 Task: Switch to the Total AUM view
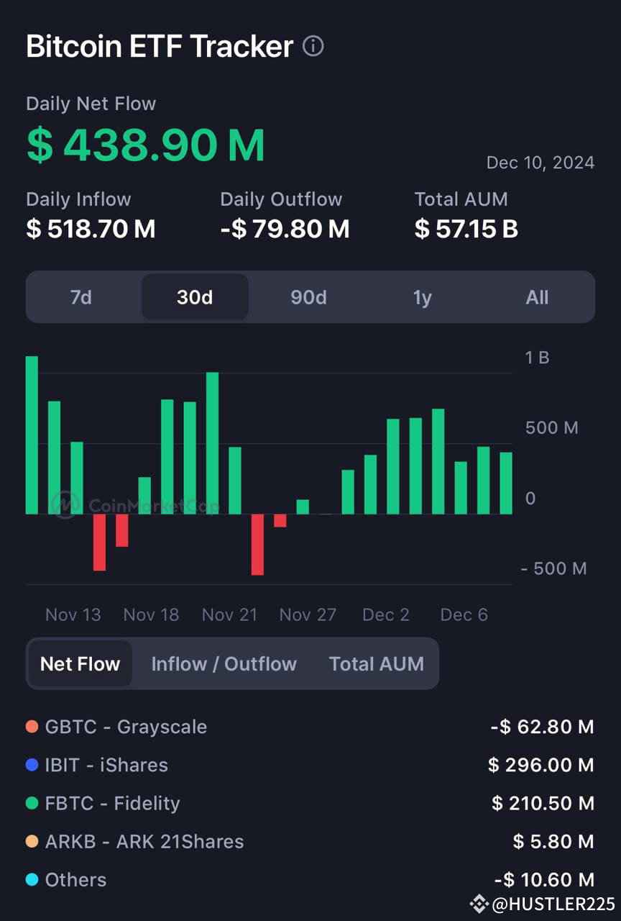[x=377, y=663]
